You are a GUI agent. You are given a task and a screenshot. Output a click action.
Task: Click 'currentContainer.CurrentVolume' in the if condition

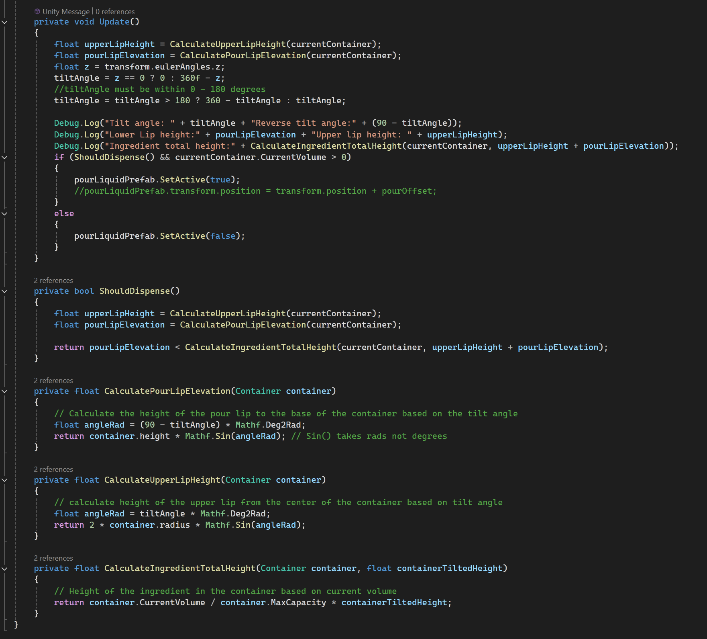pos(251,157)
